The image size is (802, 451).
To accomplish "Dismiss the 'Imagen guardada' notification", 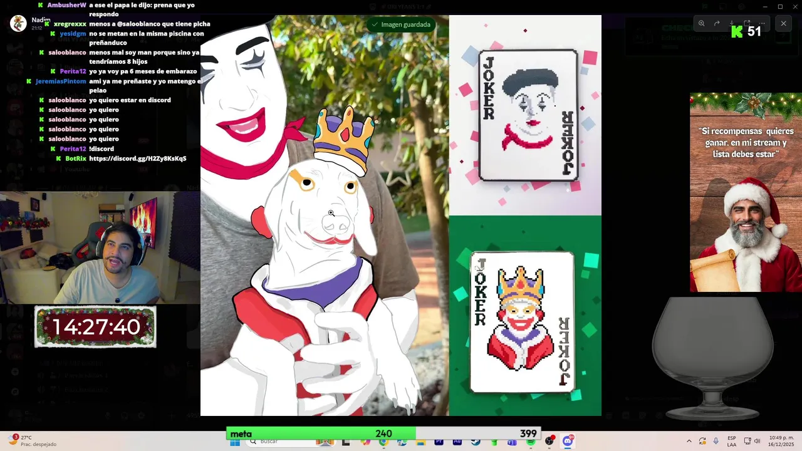I will pos(401,24).
